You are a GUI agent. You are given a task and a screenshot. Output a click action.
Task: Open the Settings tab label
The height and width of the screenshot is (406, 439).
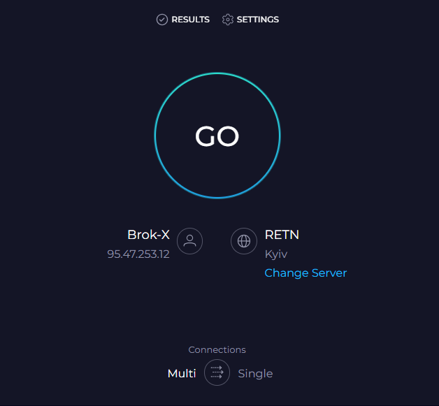(x=257, y=20)
